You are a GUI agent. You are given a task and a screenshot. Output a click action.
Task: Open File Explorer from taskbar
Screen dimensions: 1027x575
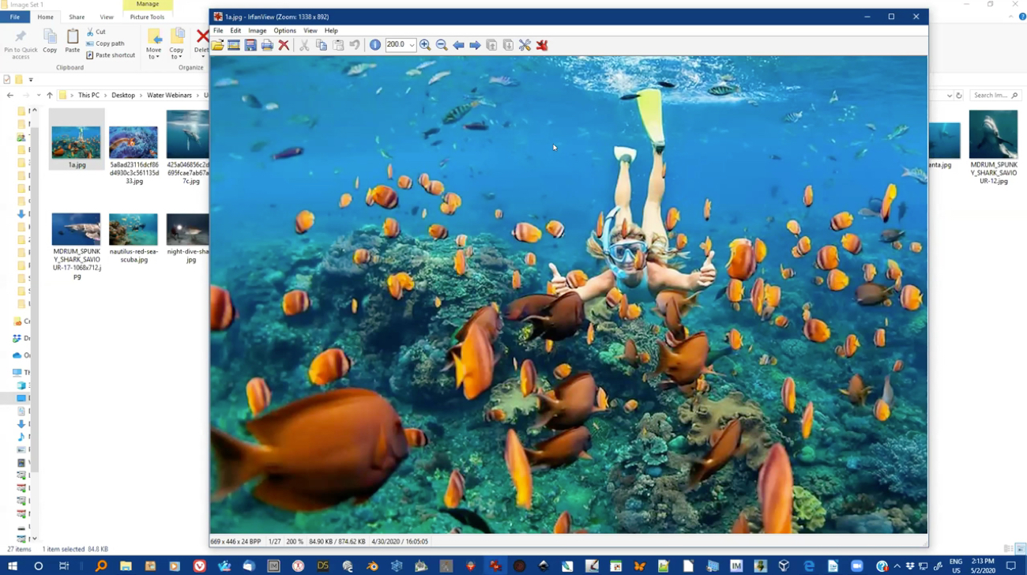[126, 566]
